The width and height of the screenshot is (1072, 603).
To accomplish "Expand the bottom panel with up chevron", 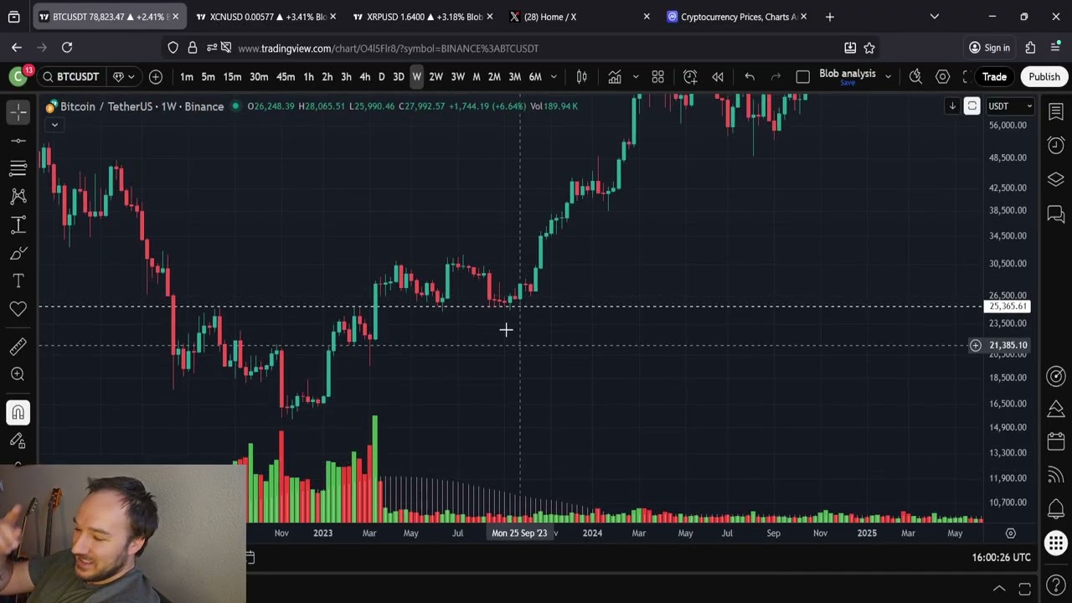I will (x=999, y=589).
